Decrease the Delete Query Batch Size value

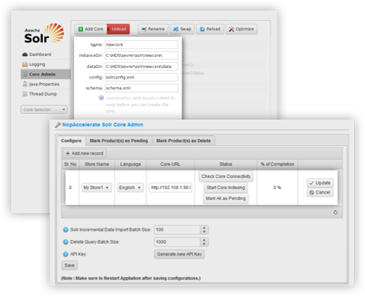point(204,244)
